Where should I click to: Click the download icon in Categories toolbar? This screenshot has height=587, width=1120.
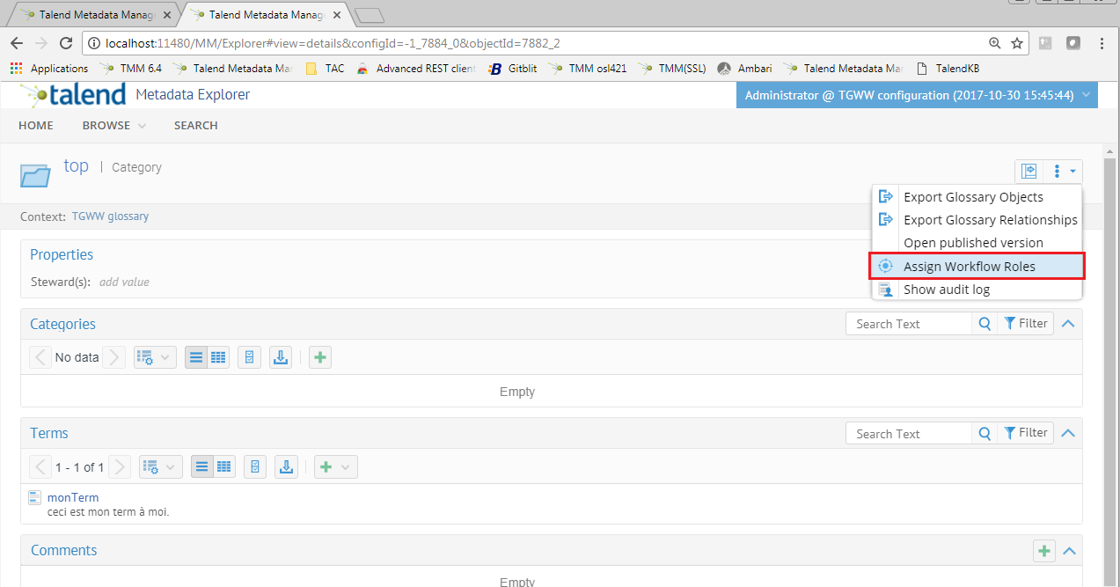(x=280, y=357)
